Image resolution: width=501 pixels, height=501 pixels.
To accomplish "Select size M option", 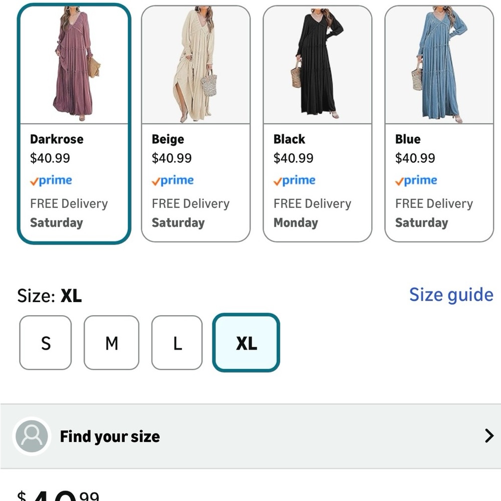I will tap(112, 343).
